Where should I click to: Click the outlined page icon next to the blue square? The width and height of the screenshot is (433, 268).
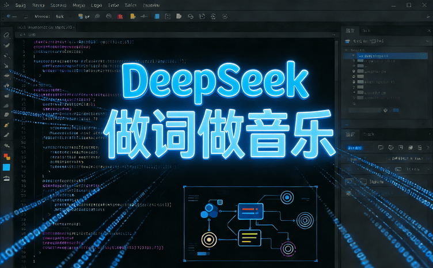pyautogui.click(x=168, y=17)
